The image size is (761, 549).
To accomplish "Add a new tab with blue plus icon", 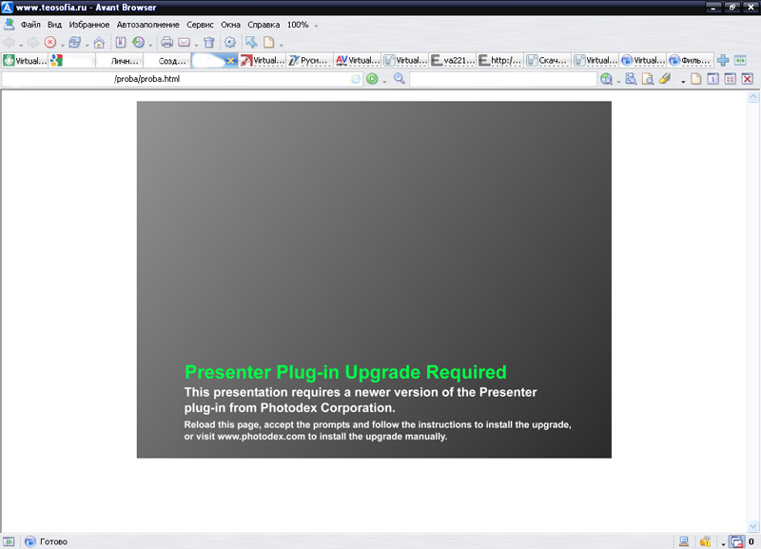I will point(723,60).
